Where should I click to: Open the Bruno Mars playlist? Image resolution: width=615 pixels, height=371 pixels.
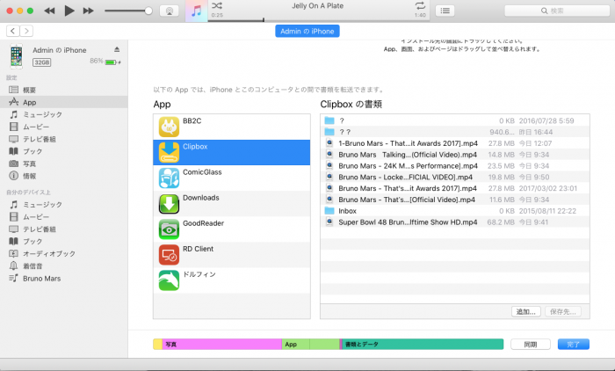pyautogui.click(x=63, y=279)
